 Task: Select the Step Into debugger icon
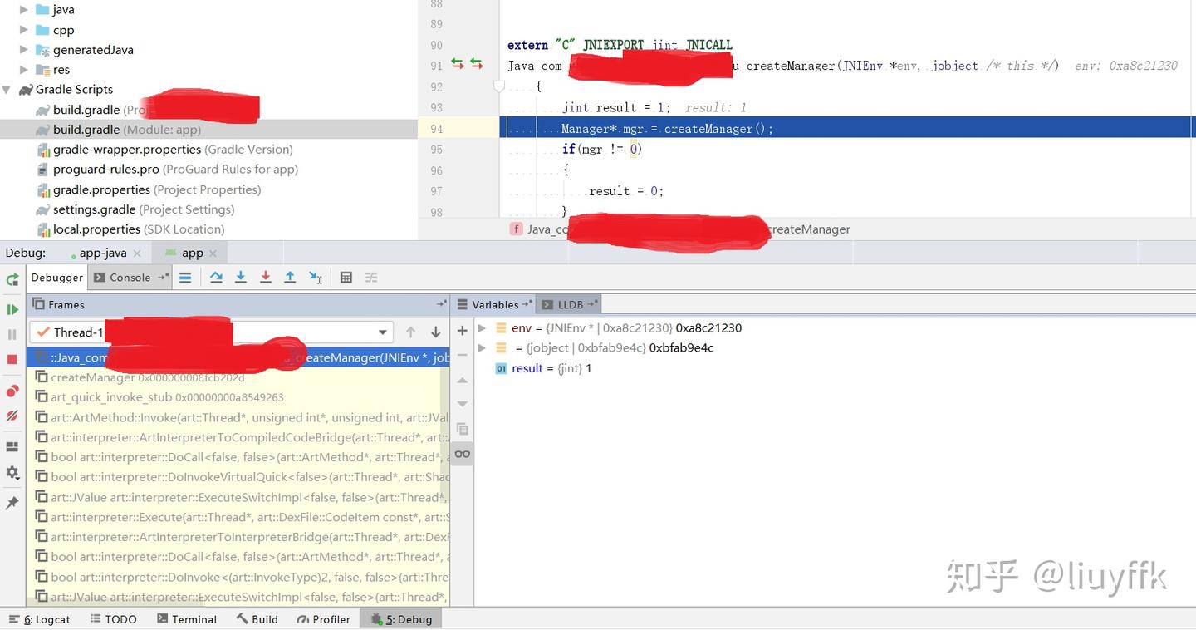[x=241, y=277]
